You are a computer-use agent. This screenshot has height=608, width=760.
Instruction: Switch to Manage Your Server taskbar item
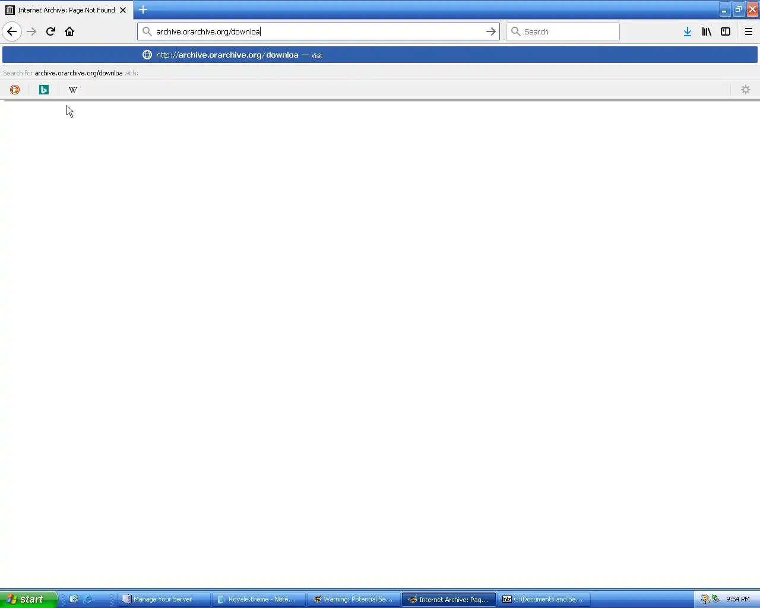164,599
